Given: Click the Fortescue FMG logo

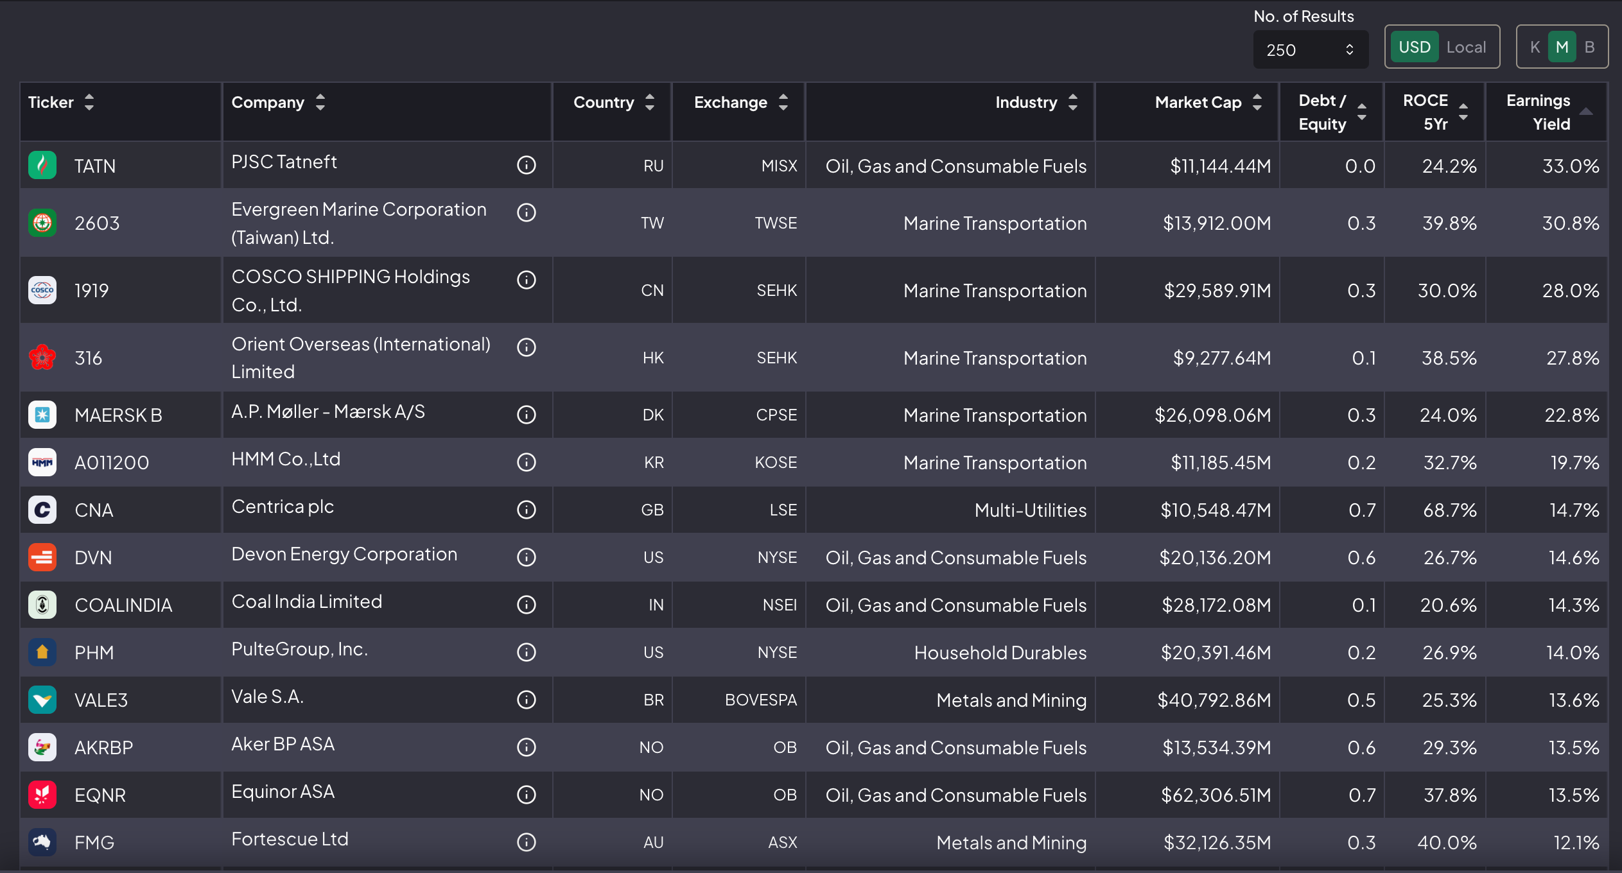Looking at the screenshot, I should click(x=42, y=842).
